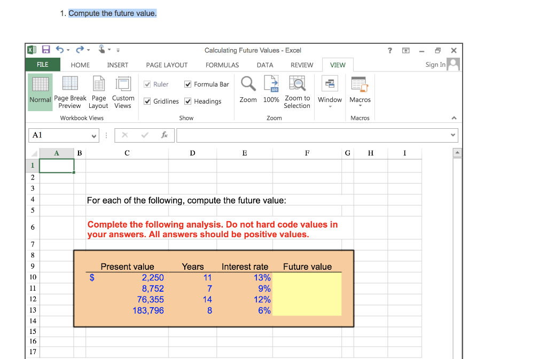Image resolution: width=547 pixels, height=359 pixels.
Task: Open Page Break Preview
Action: click(x=70, y=92)
